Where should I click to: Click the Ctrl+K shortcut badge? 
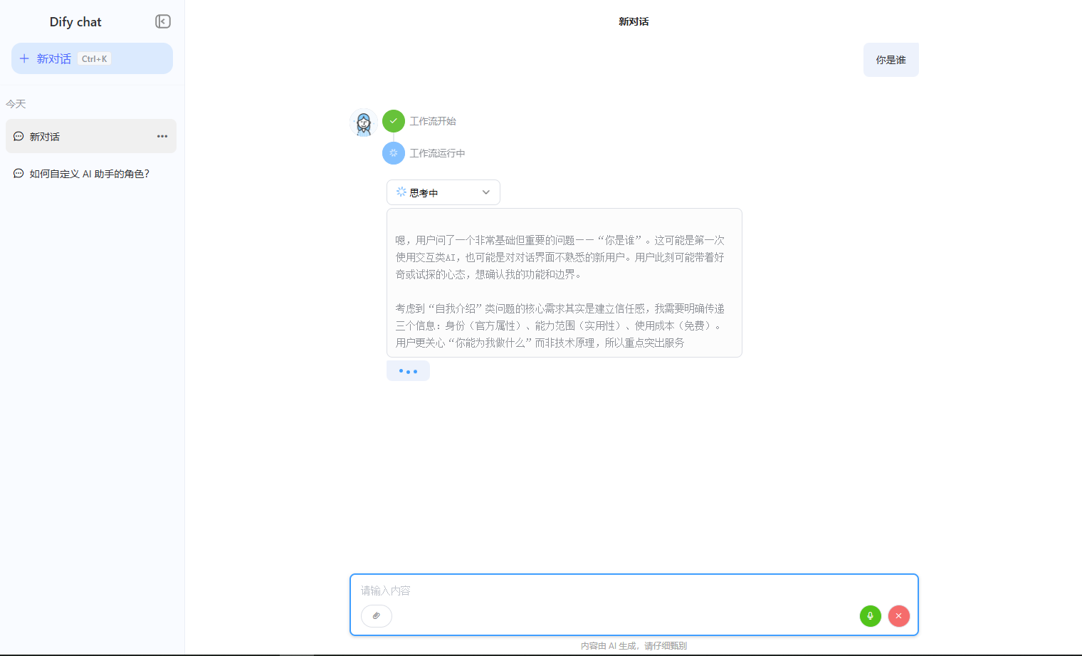point(94,59)
